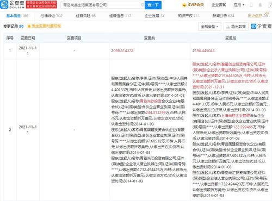Viewport: 272px width, 201px height.
Task: Switch to the 历史信息 tab
Action: 258,16
